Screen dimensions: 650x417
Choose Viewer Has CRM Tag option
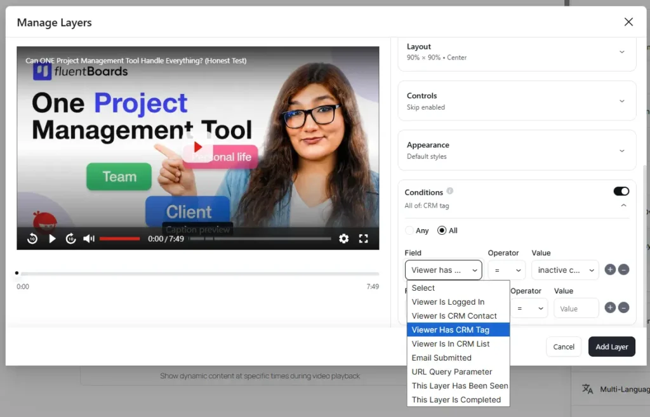click(x=458, y=330)
